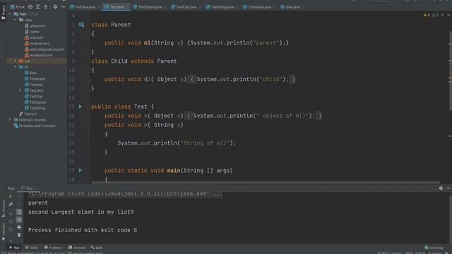The image size is (452, 254).
Task: Open the Run tool window button
Action: 14,248
